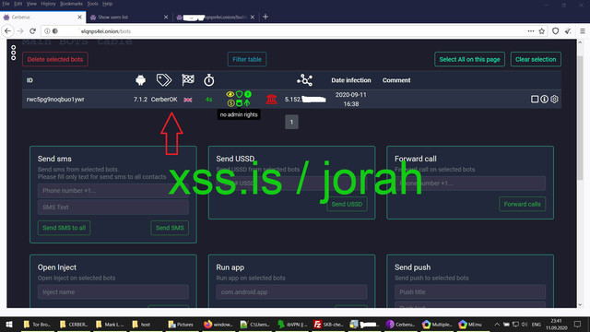
Task: Click the Clear selection button
Action: pyautogui.click(x=536, y=59)
